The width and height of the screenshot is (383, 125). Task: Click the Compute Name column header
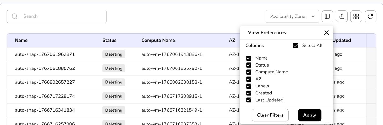point(158,40)
